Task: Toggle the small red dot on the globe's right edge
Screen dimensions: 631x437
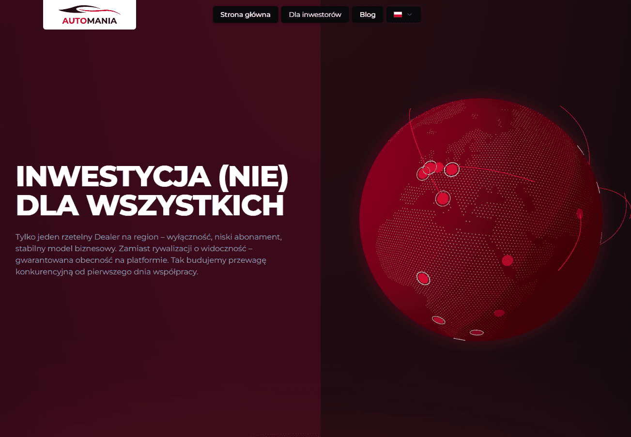Action: click(579, 213)
